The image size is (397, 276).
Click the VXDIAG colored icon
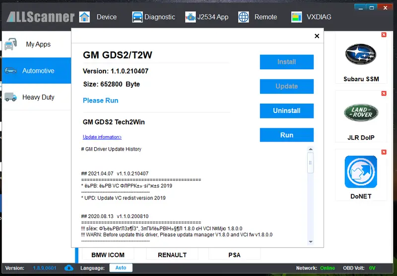296,17
